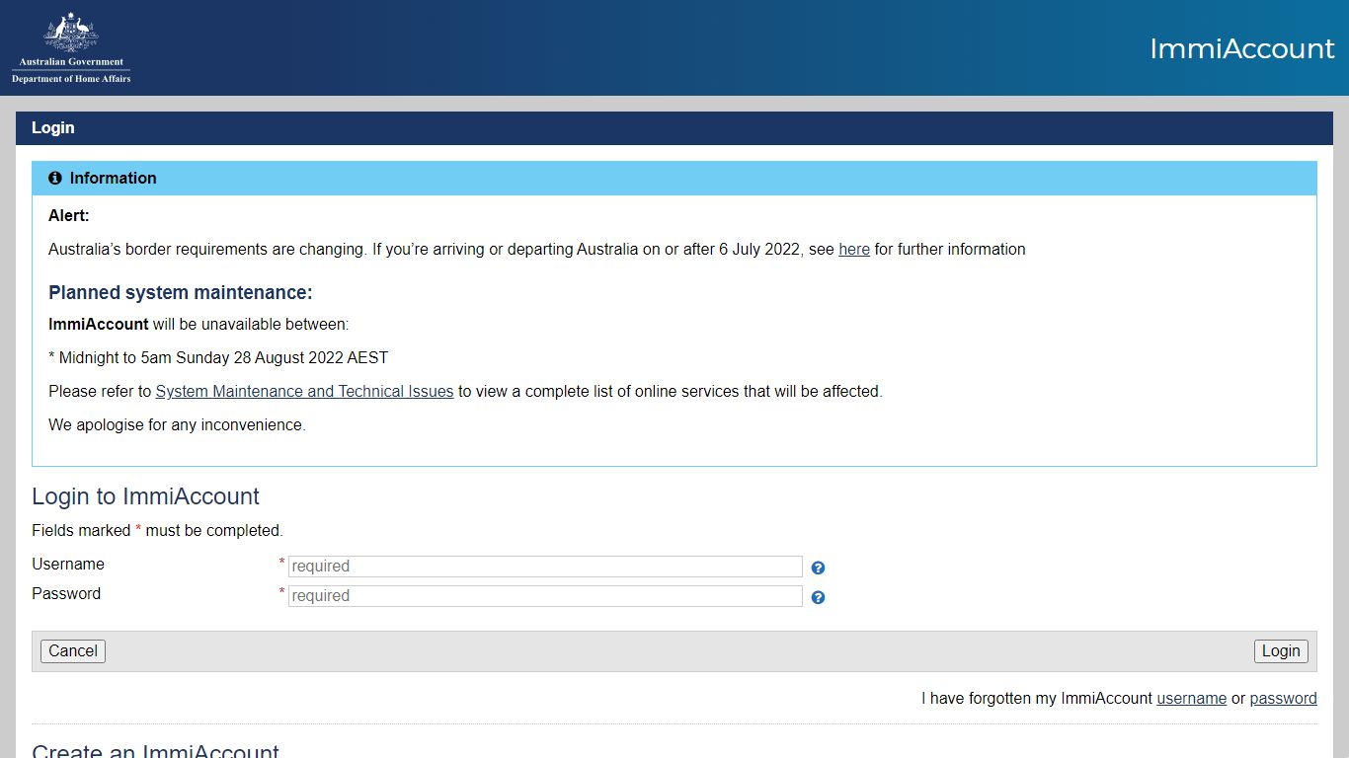This screenshot has width=1349, height=758.
Task: Open the Password help question icon
Action: point(818,597)
